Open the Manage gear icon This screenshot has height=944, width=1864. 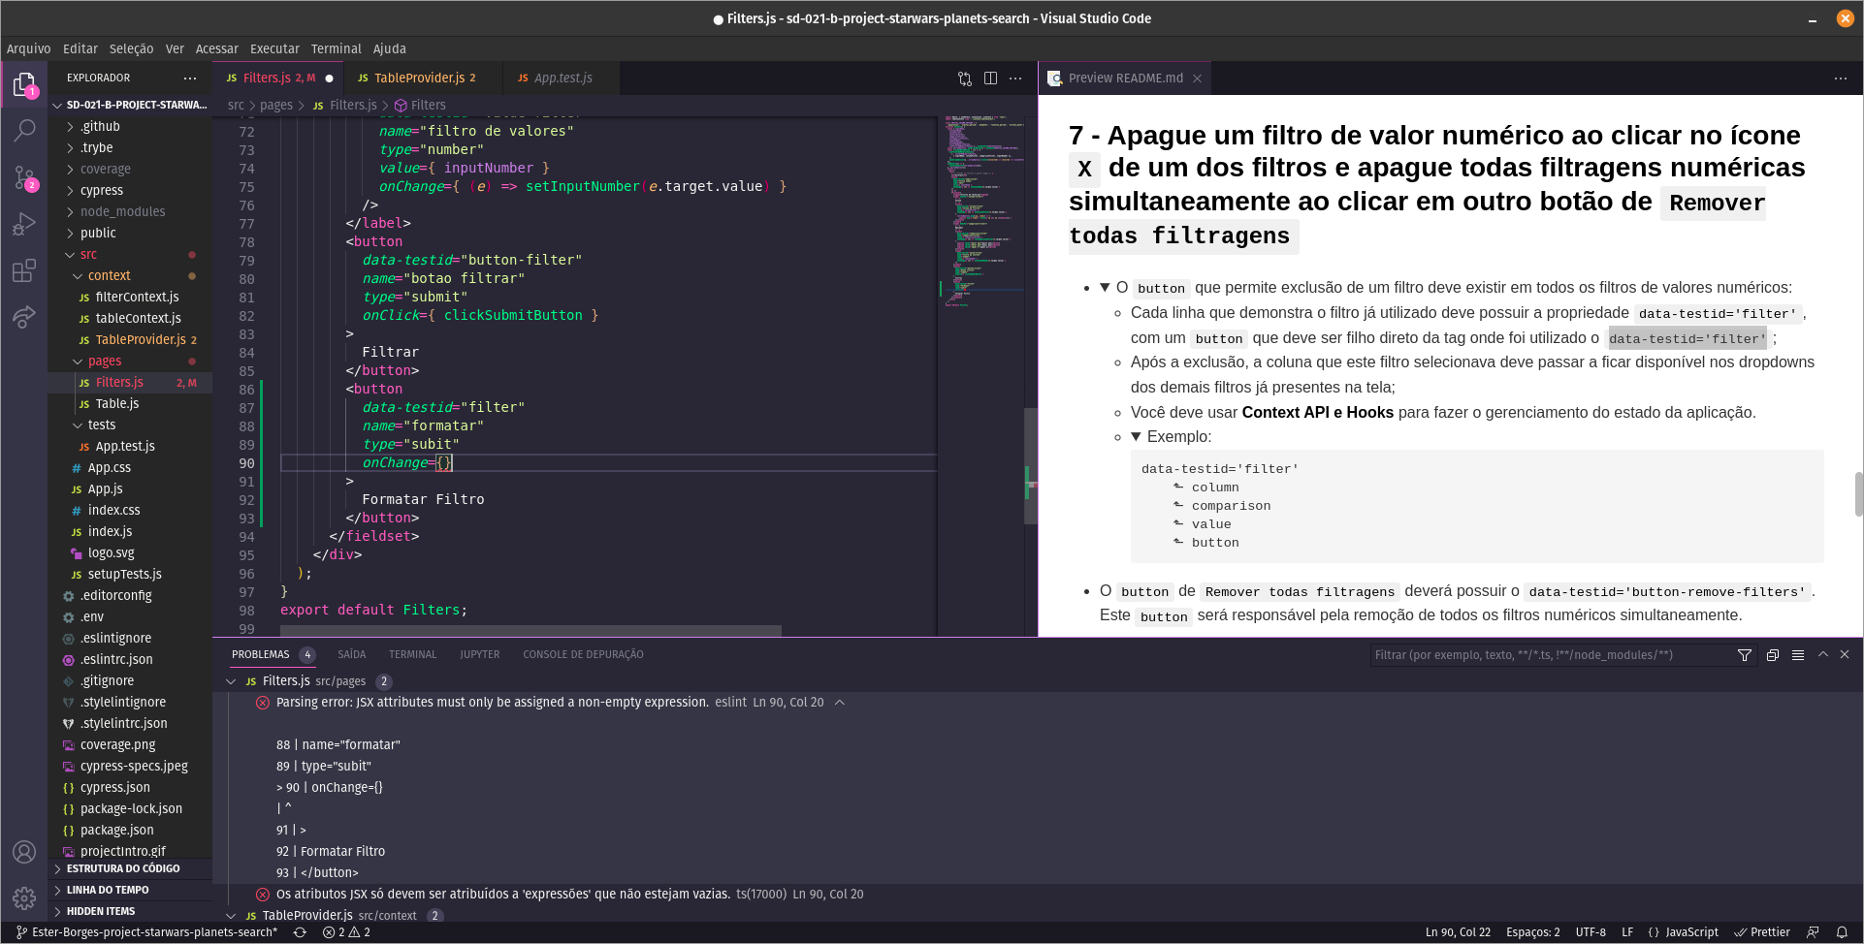[x=24, y=898]
